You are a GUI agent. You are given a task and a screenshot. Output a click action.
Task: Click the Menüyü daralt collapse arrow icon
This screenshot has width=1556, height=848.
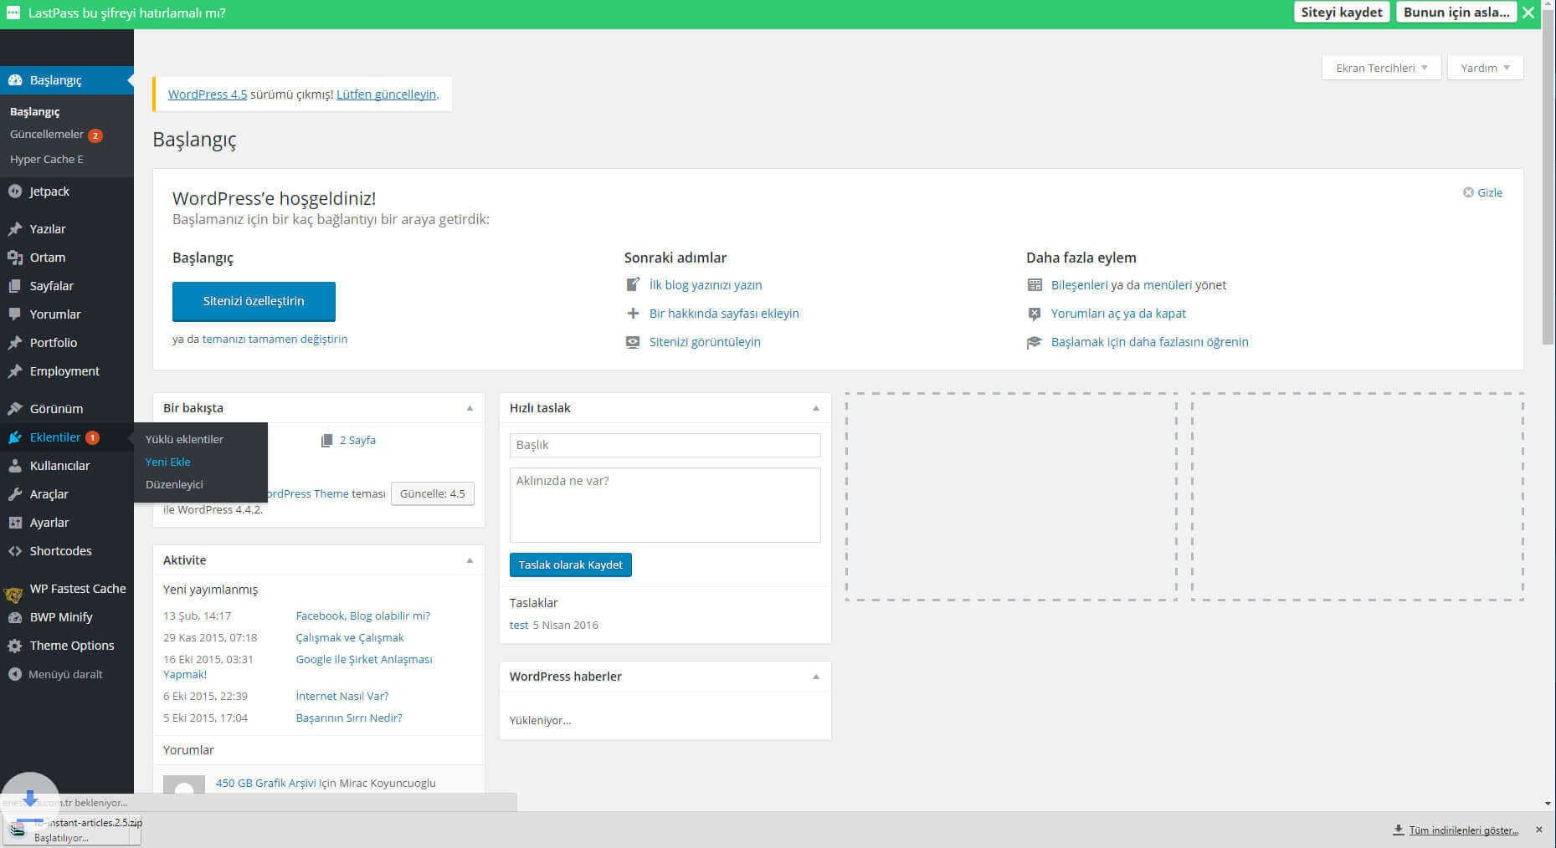click(14, 674)
